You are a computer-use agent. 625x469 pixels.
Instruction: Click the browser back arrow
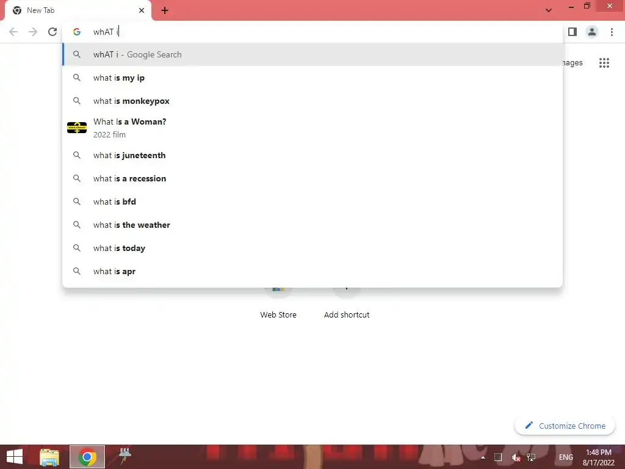click(x=13, y=32)
